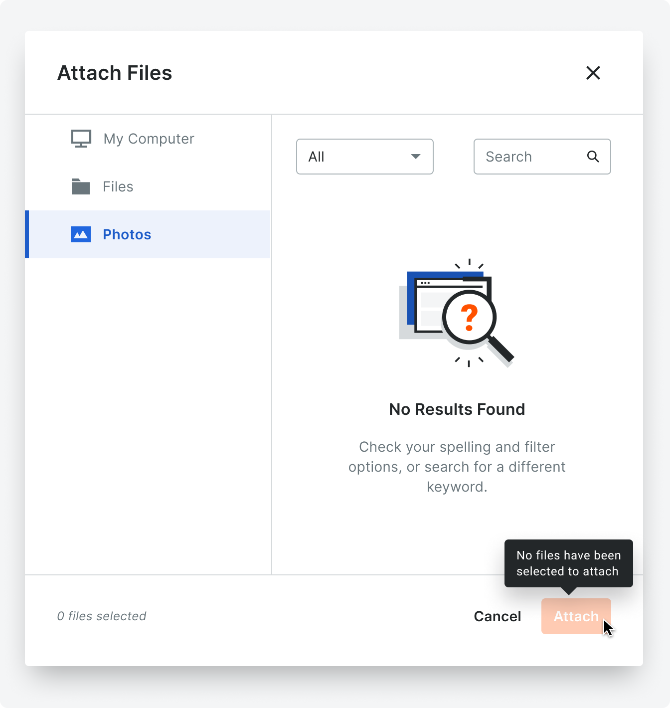
Task: Switch to the Files source
Action: pyautogui.click(x=148, y=186)
